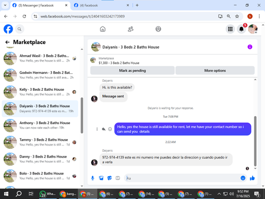
Task: Open site information icon in address bar
Action: tap(36, 16)
